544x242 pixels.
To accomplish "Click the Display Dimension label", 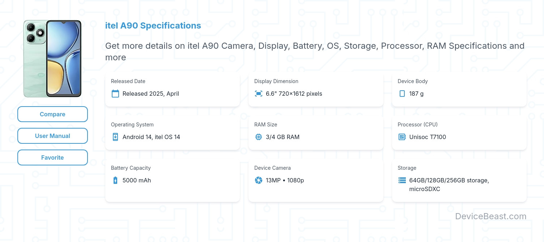I will 276,81.
